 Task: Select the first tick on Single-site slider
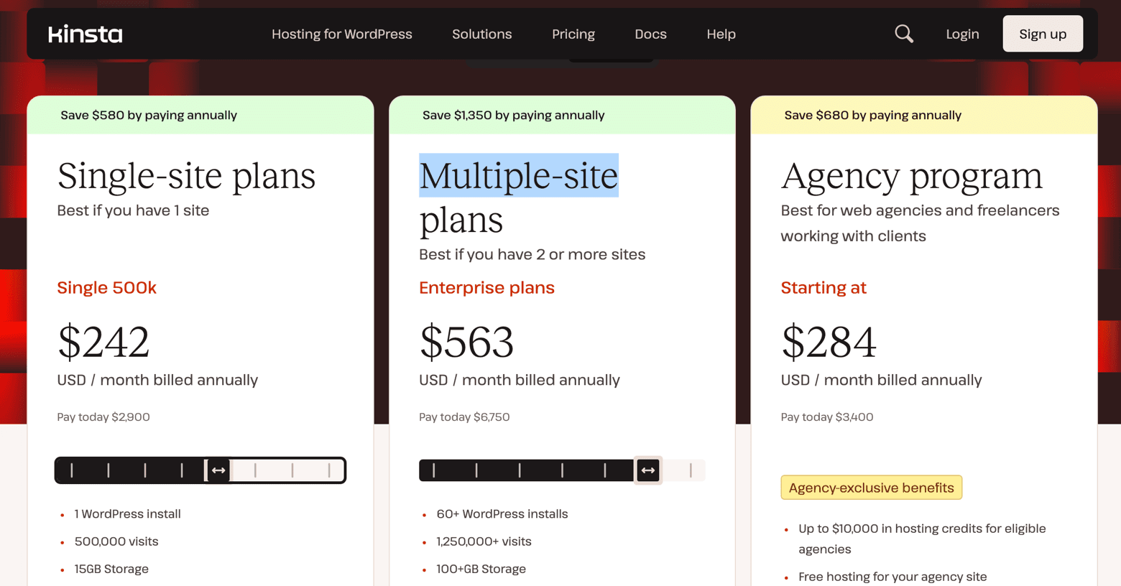coord(72,470)
